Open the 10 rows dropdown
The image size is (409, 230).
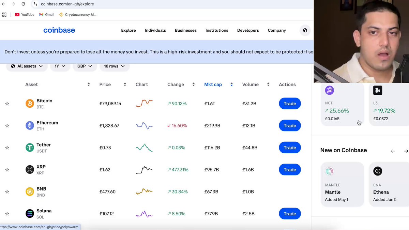pyautogui.click(x=115, y=66)
